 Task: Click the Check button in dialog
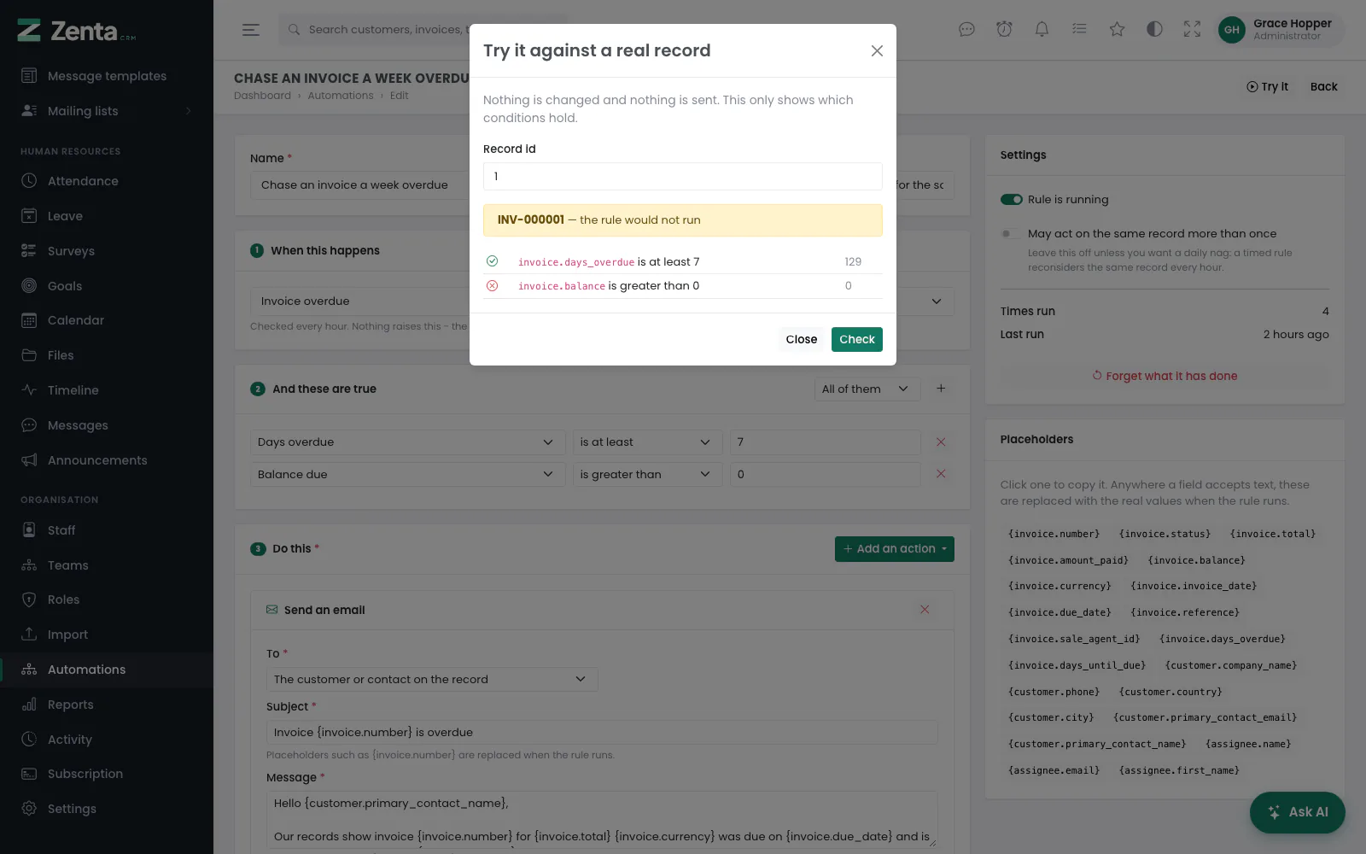(856, 340)
